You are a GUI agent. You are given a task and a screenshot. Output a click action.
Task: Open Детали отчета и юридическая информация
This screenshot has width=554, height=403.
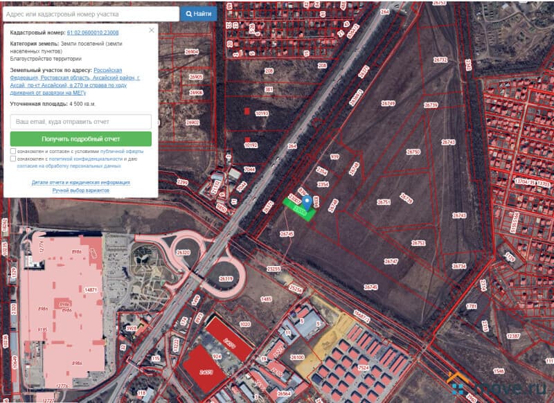tap(80, 183)
